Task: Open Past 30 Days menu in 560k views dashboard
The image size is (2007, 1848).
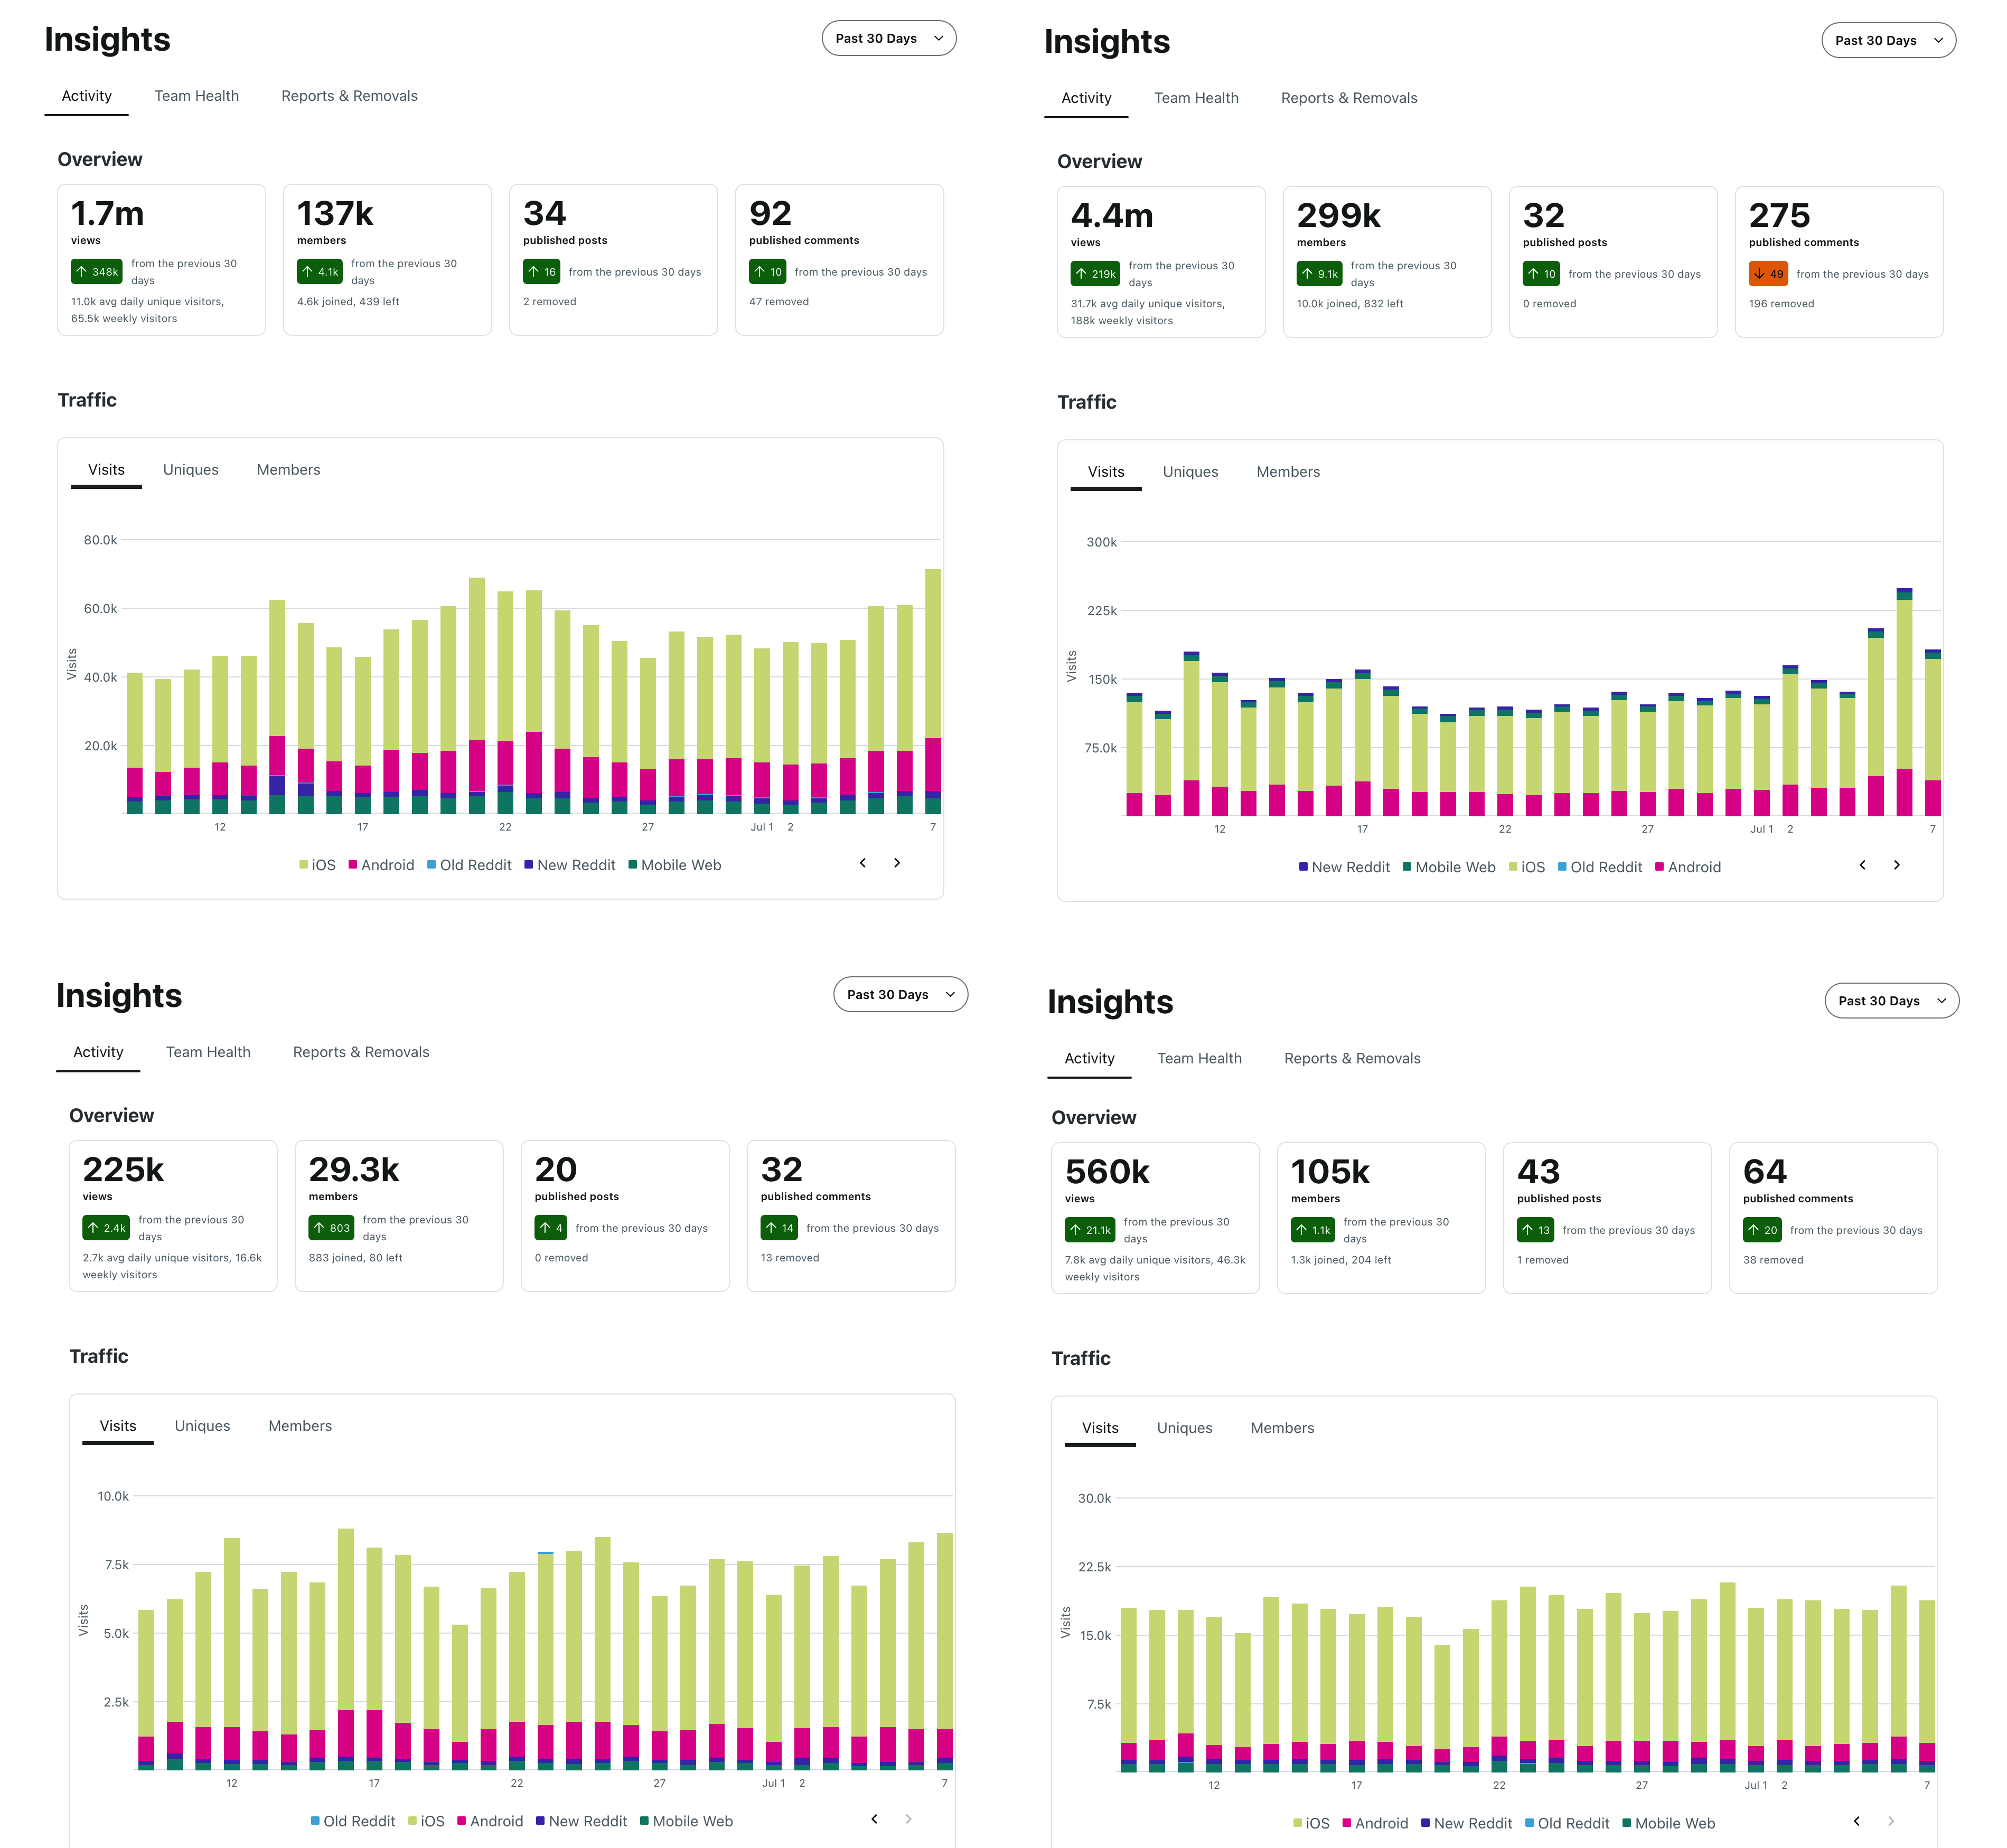Action: (1891, 1001)
